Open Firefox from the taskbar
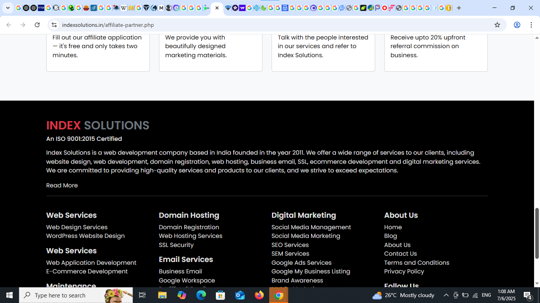The height and width of the screenshot is (303, 540). click(x=259, y=295)
